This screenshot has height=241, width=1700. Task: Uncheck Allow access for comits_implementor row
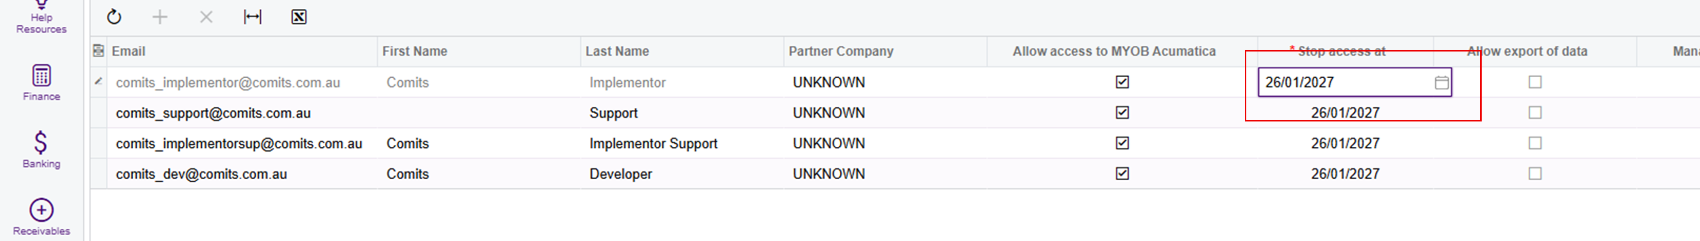click(x=1122, y=82)
